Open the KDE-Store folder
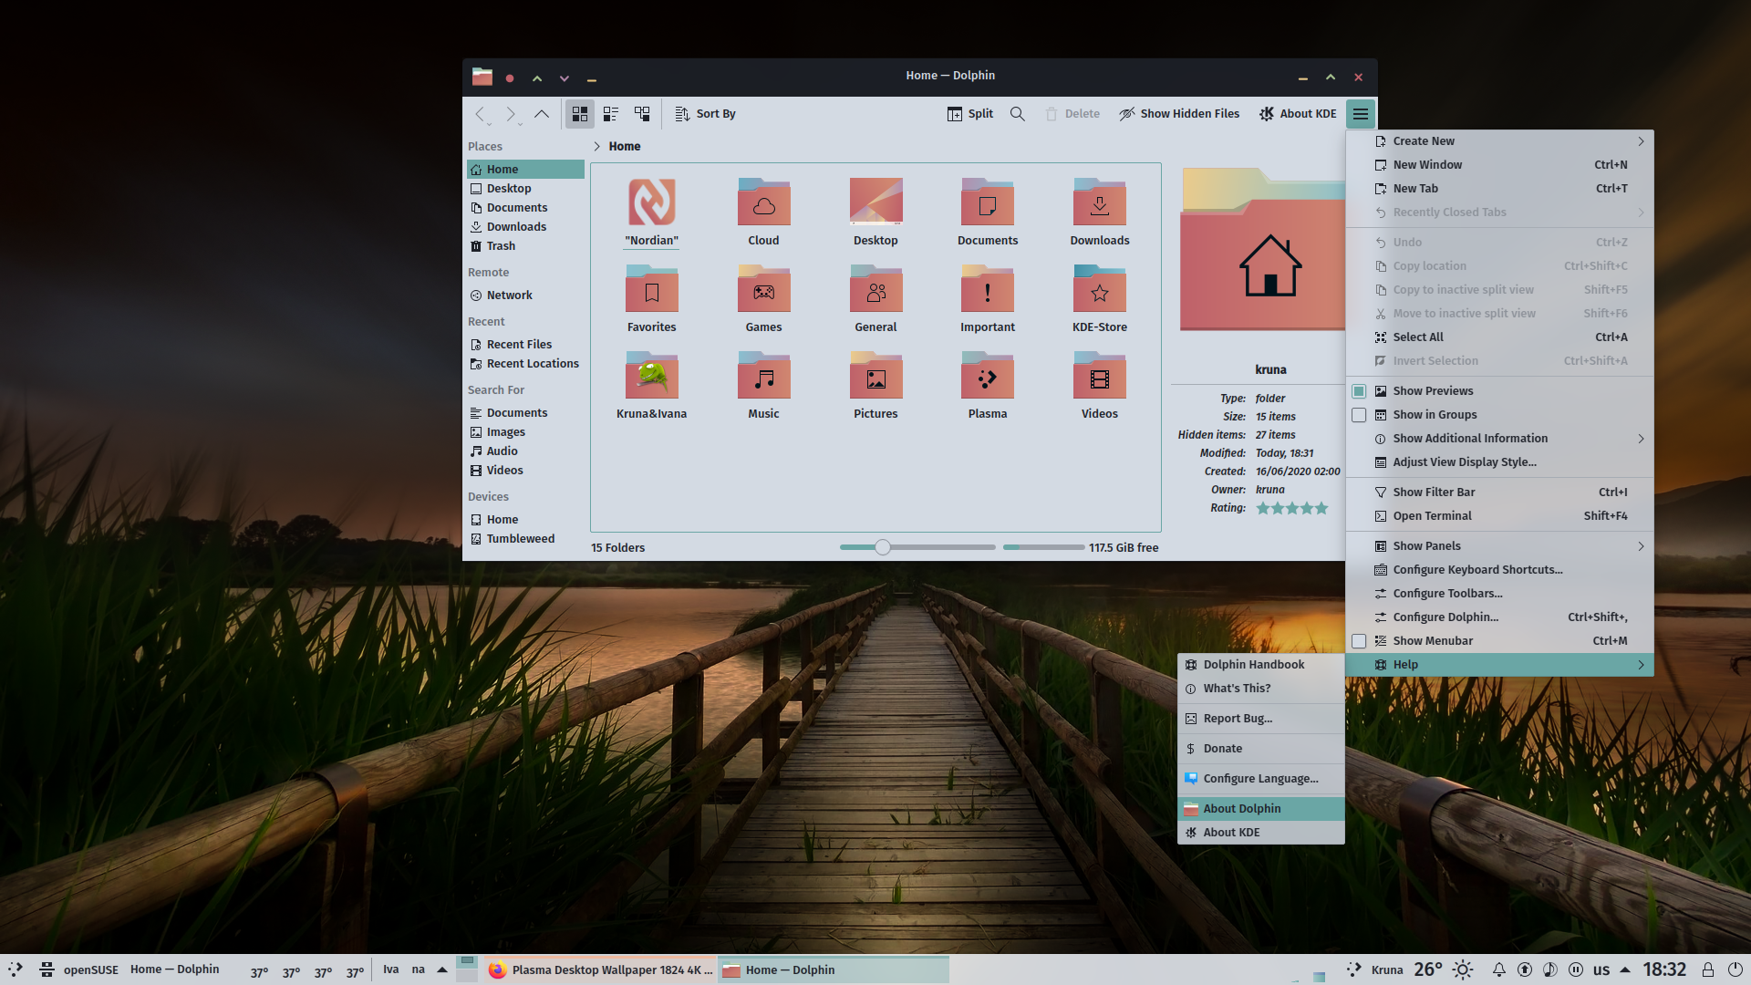The height and width of the screenshot is (985, 1751). (1100, 299)
